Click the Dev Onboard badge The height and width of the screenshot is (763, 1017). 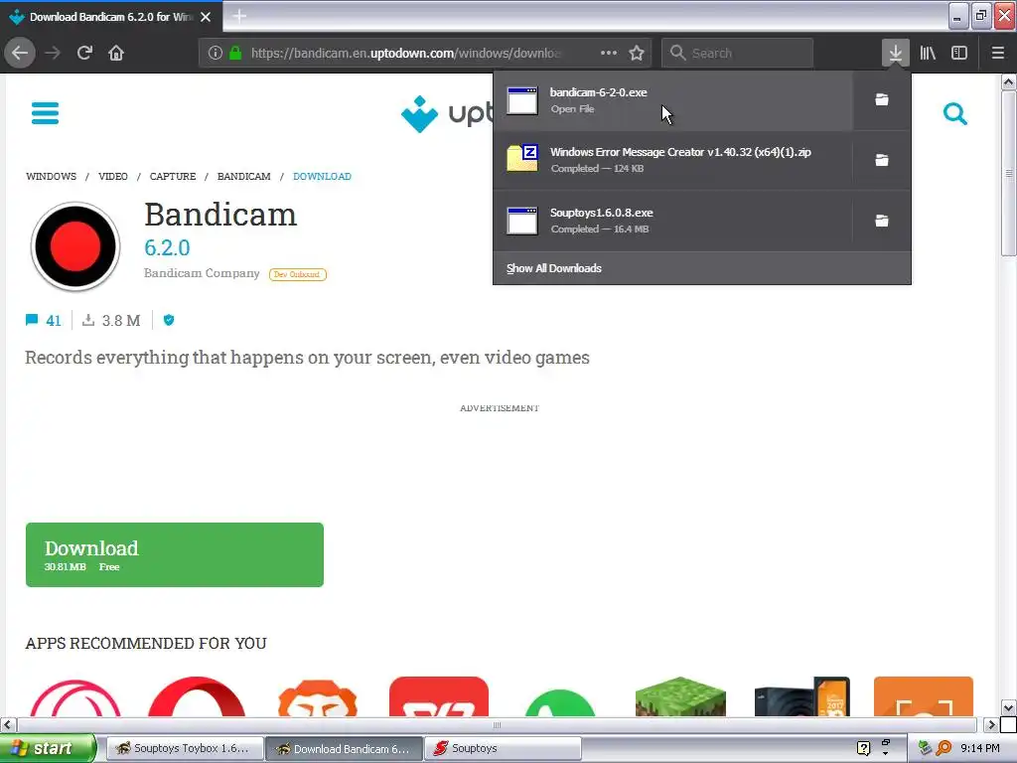tap(298, 274)
